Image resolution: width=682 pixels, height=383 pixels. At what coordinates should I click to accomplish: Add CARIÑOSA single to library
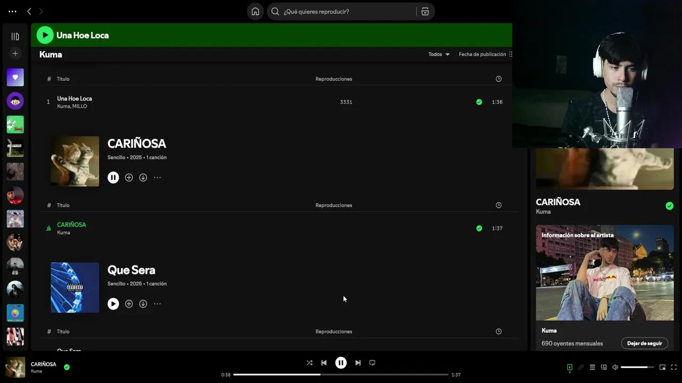(x=129, y=178)
